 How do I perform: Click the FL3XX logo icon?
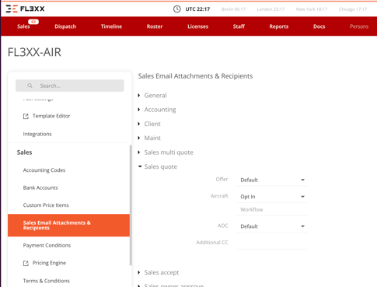12,9
